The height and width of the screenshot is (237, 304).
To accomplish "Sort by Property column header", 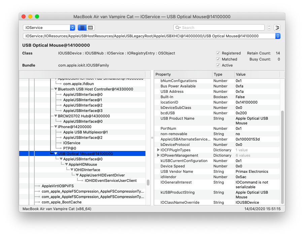I will 183,74.
